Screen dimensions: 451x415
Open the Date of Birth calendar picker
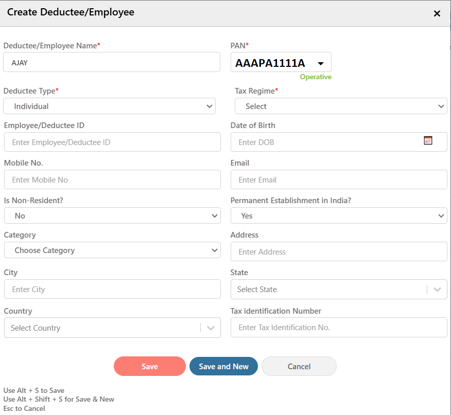(x=428, y=140)
